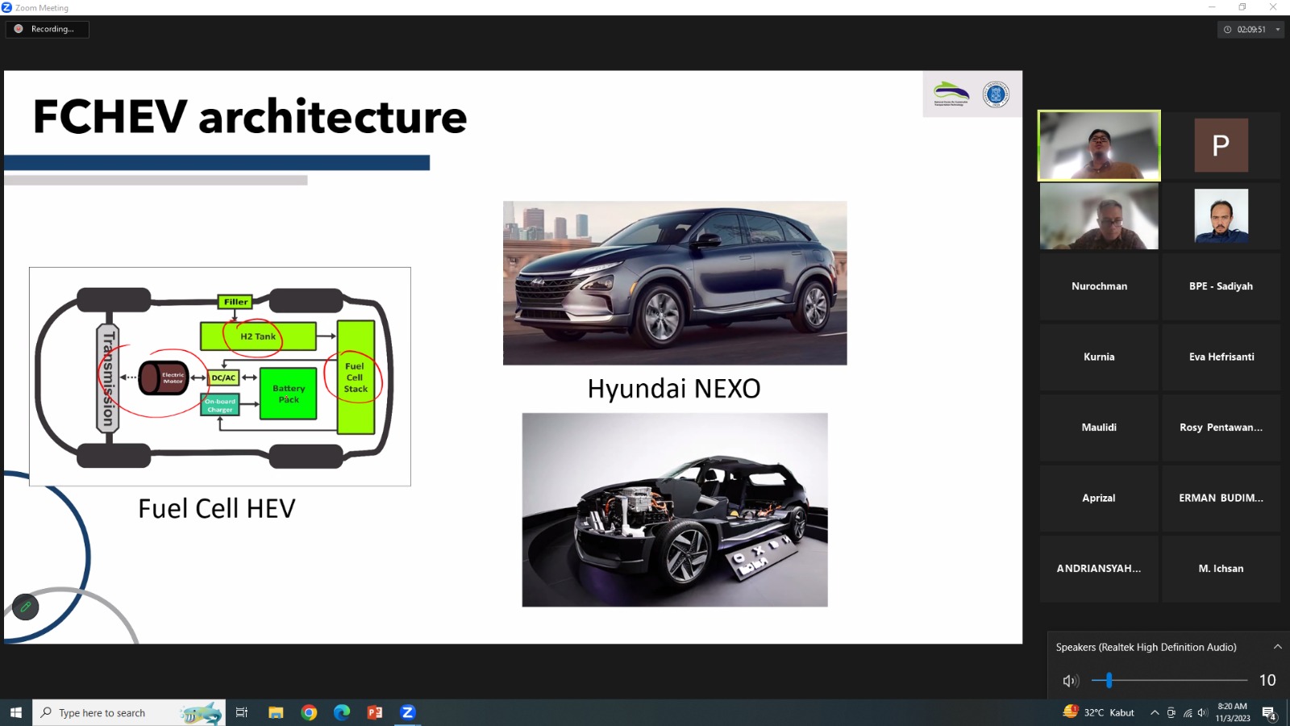The image size is (1290, 726).
Task: Select Kurnia participant tile
Action: 1099,357
